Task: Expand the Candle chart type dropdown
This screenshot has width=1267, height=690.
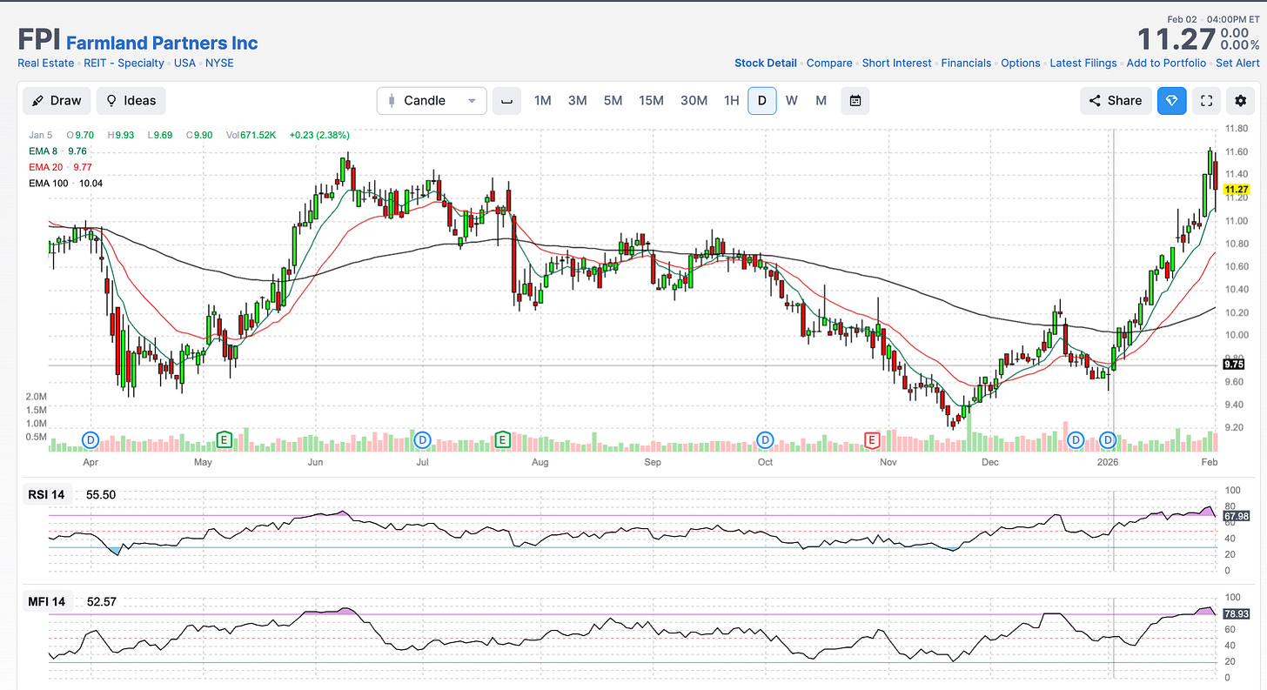Action: [x=432, y=100]
